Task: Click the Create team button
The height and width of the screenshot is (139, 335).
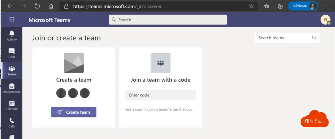Action: (x=74, y=112)
